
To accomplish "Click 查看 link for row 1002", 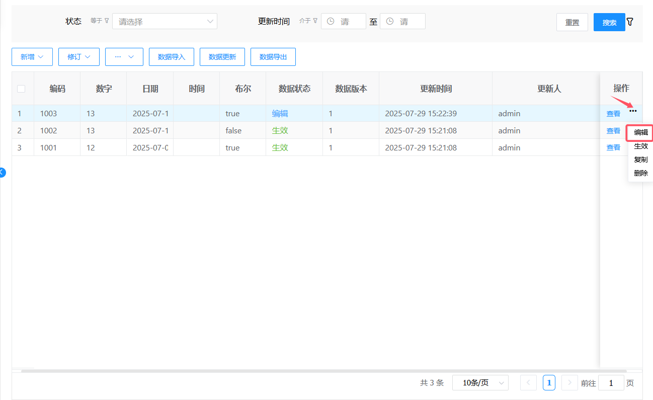I will (613, 131).
